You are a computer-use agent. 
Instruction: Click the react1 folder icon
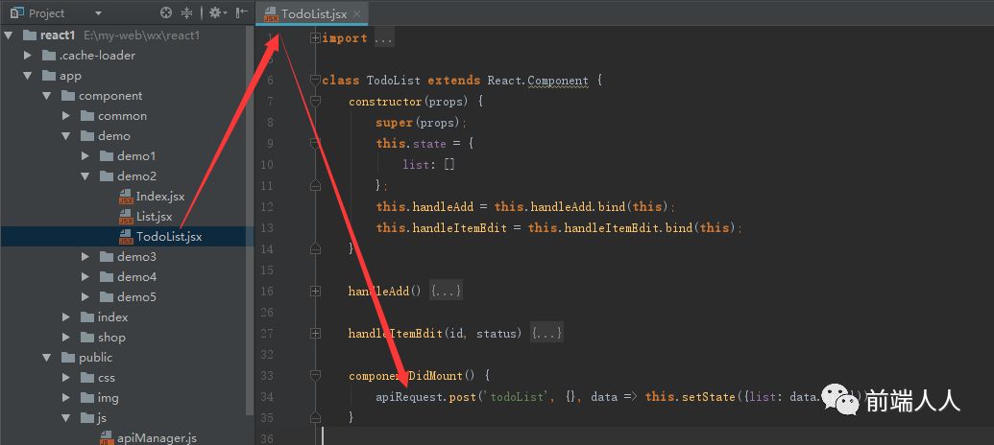[x=30, y=35]
